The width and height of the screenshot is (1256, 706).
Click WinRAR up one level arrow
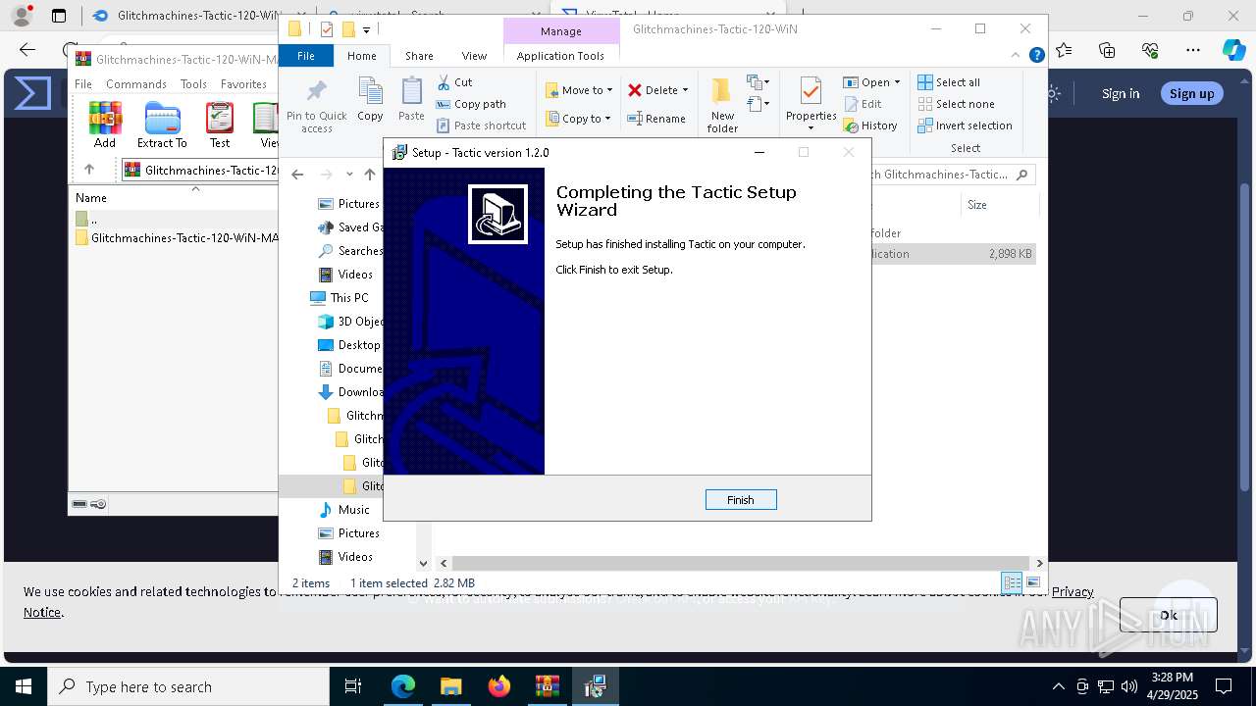pyautogui.click(x=89, y=170)
